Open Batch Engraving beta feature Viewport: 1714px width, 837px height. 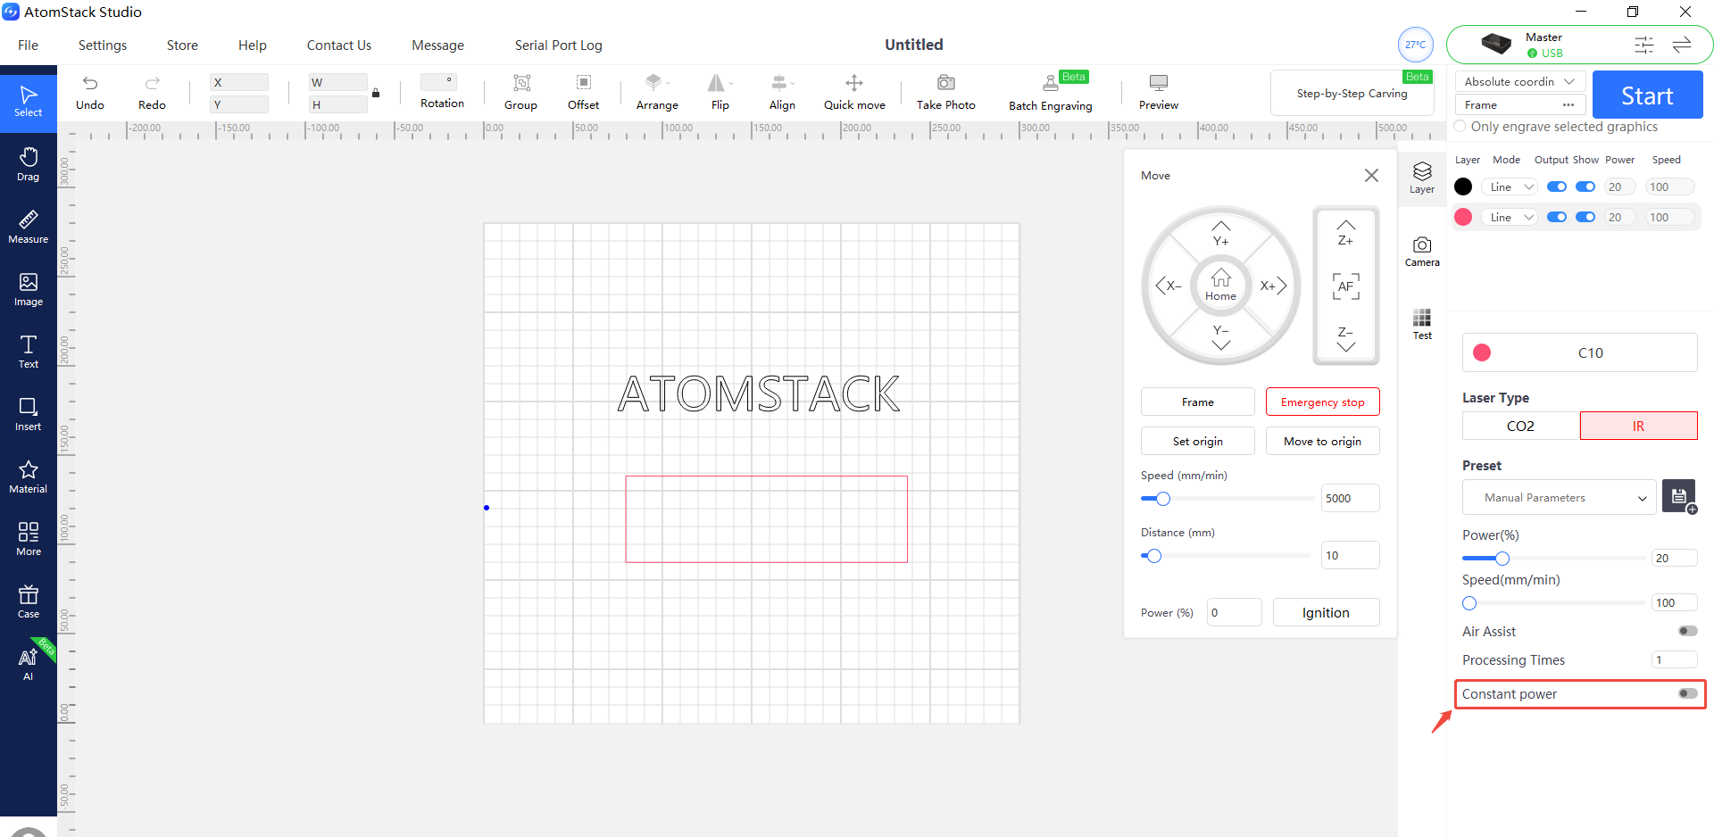pos(1051,93)
